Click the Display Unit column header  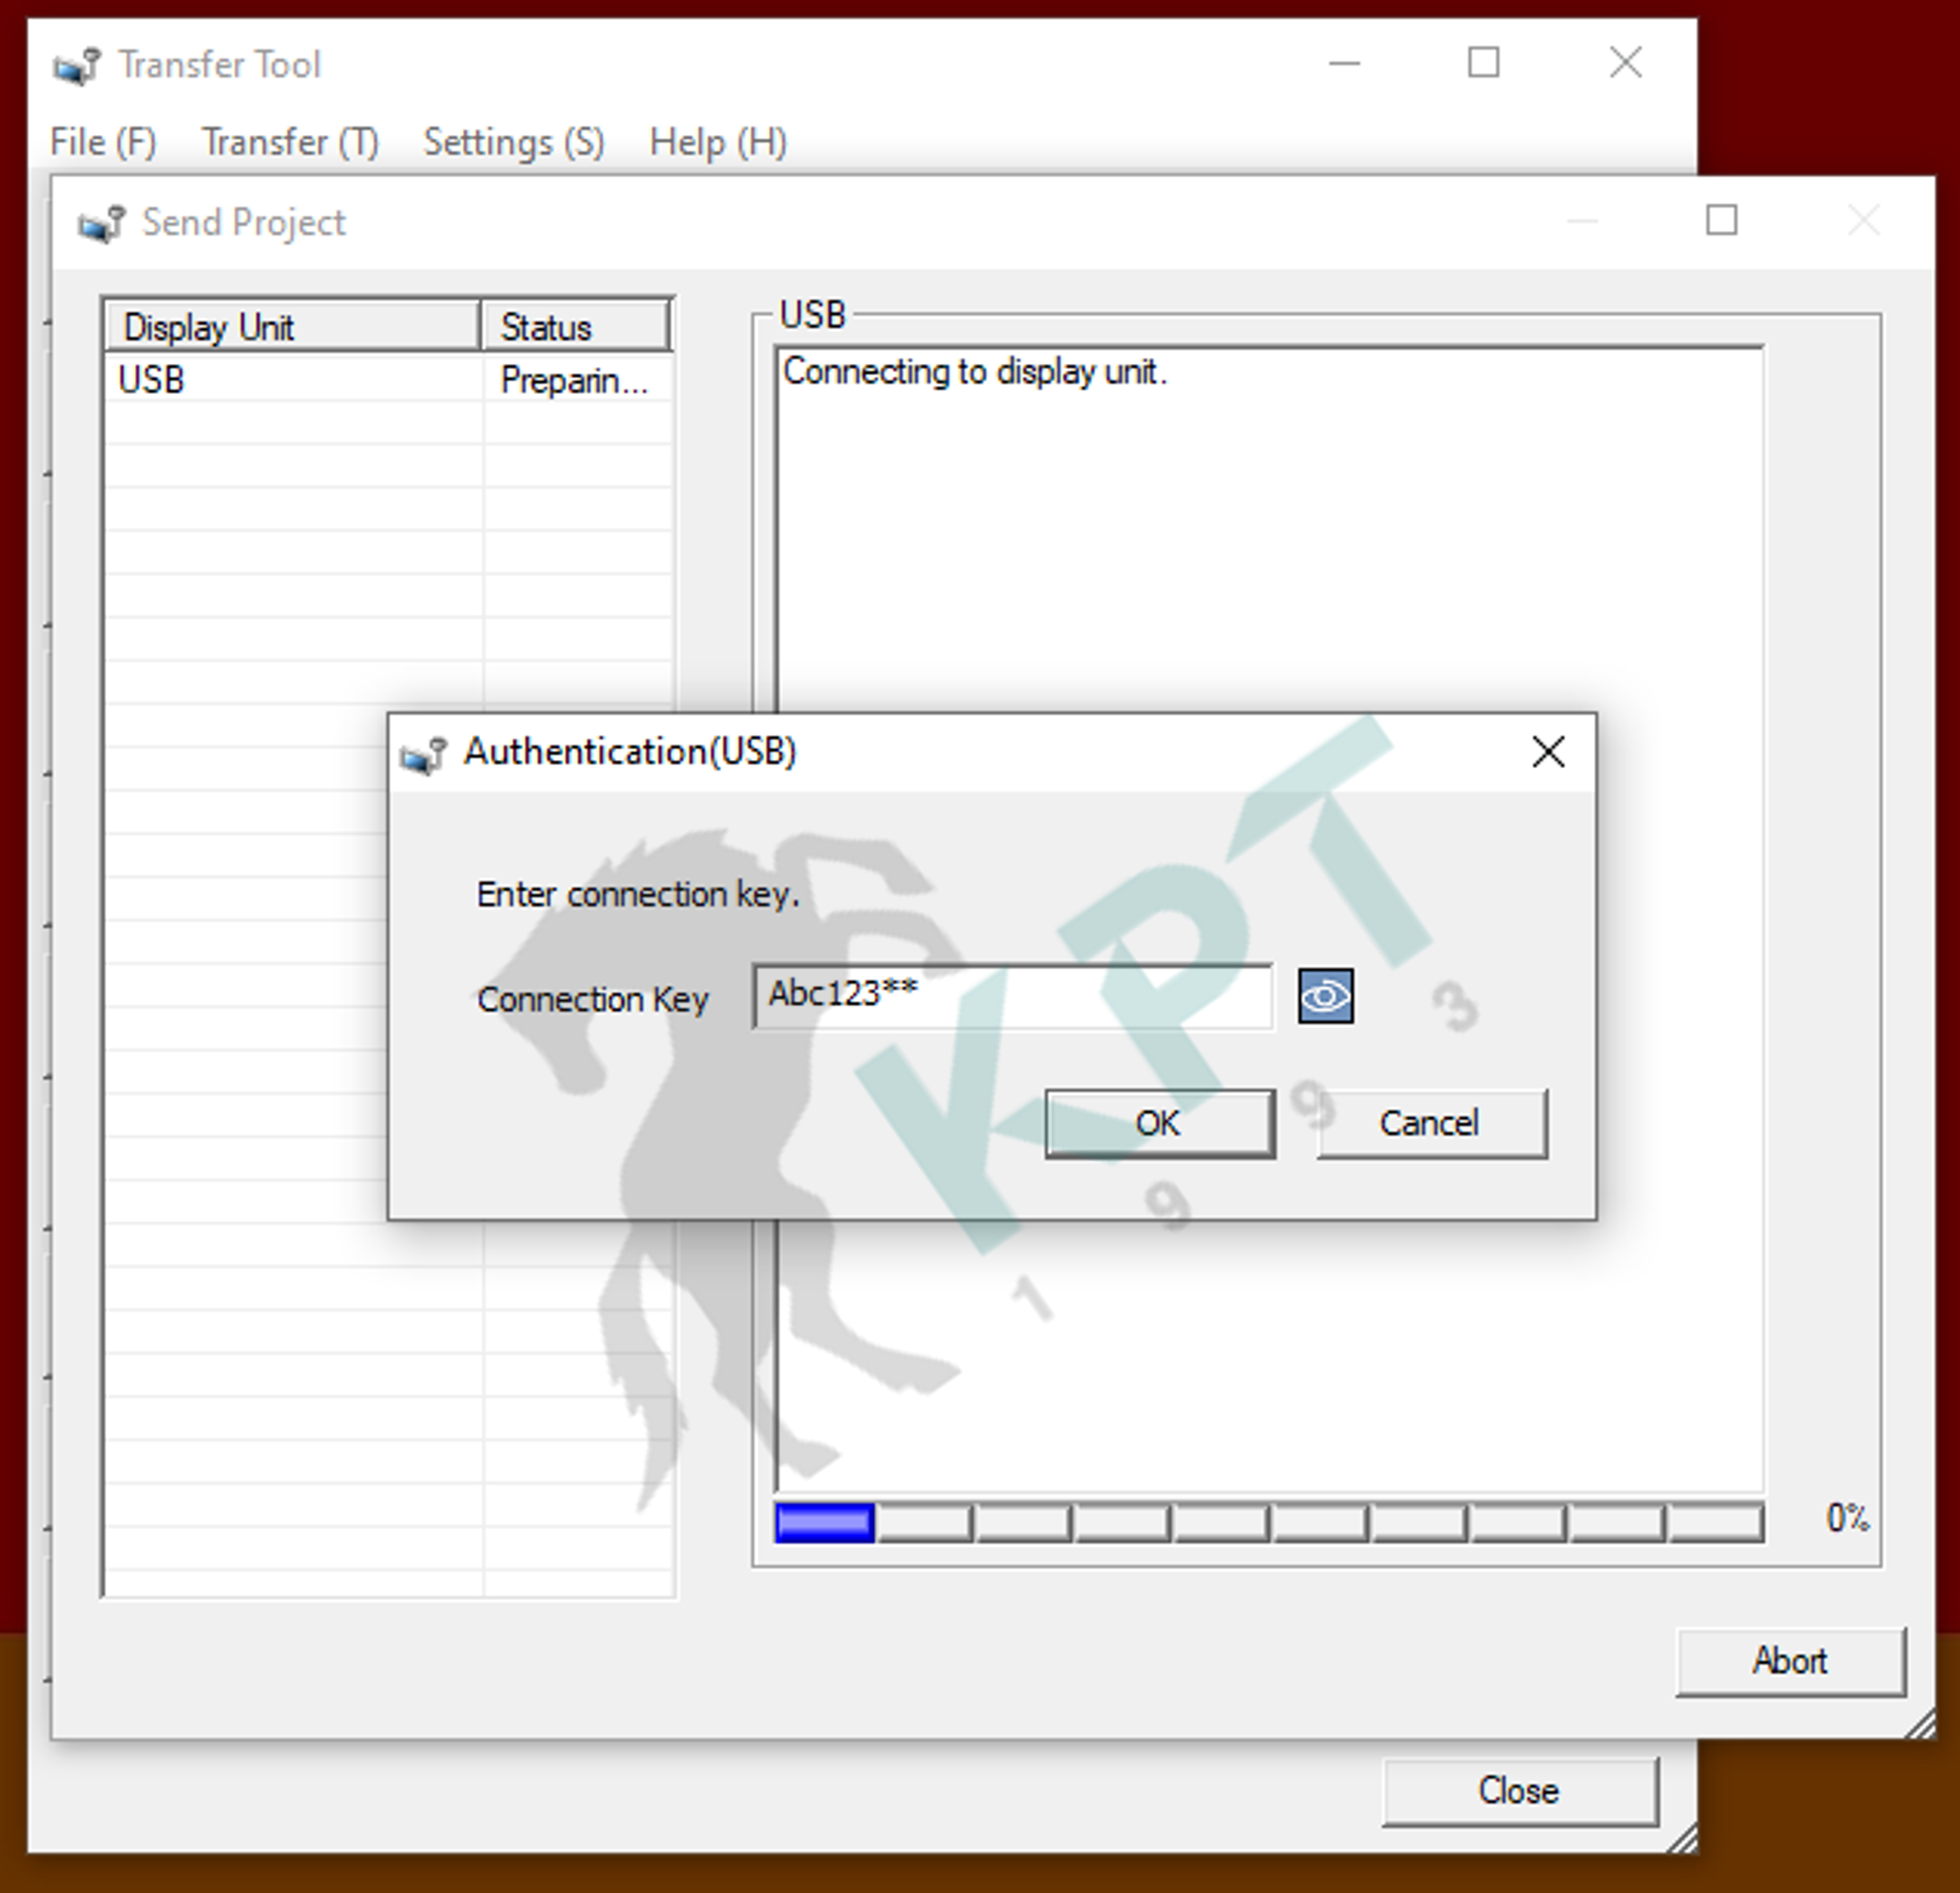coord(292,327)
